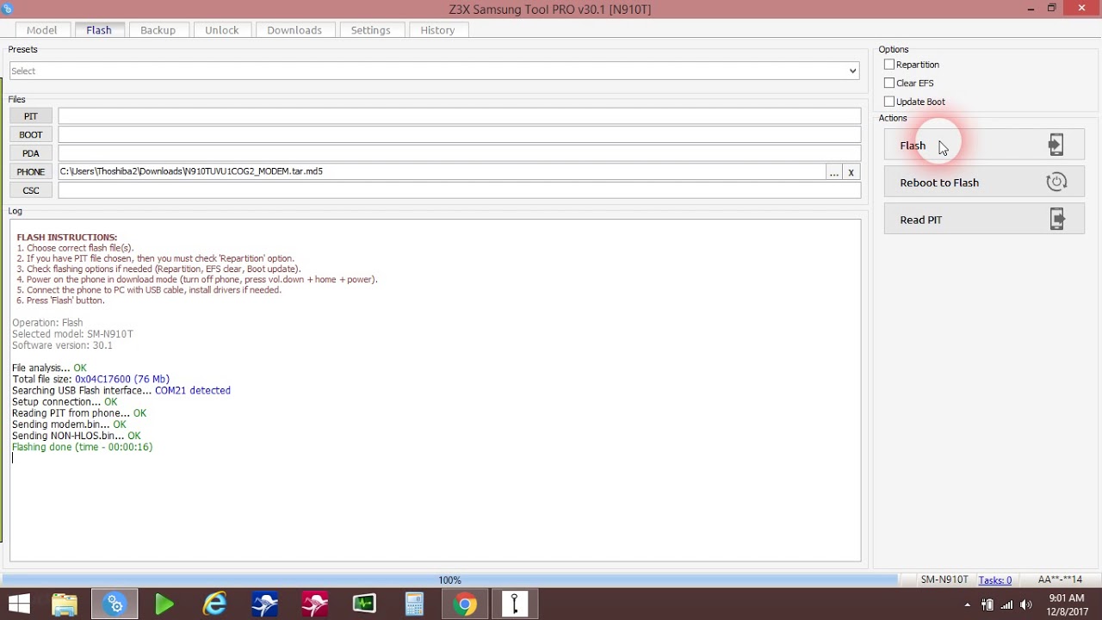Click the PDA file path field
The image size is (1102, 620).
459,153
